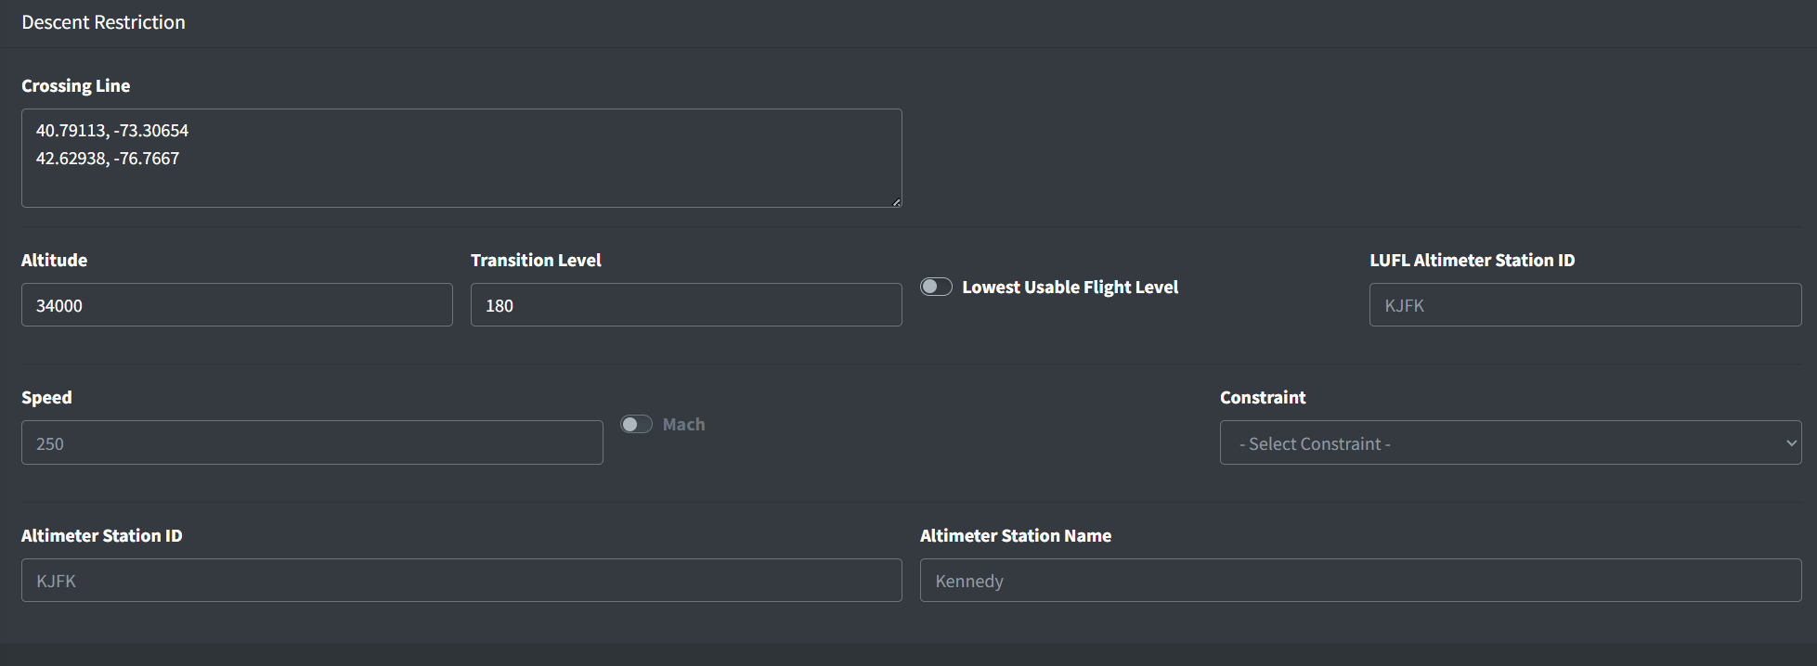Click the Crossing Line label
The image size is (1817, 666).
coord(75,85)
